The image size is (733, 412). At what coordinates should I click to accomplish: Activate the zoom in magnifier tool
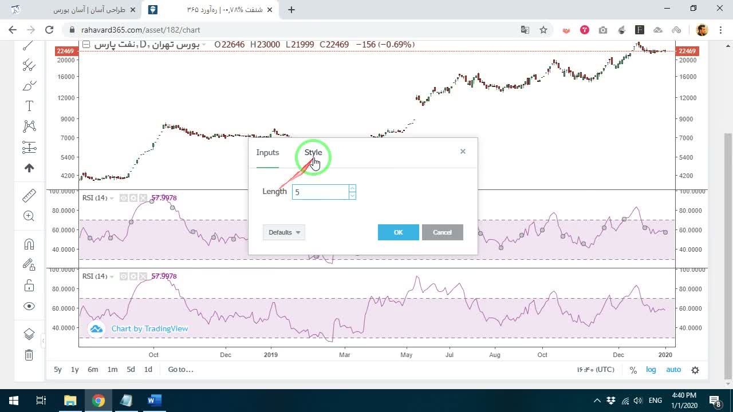tap(29, 216)
